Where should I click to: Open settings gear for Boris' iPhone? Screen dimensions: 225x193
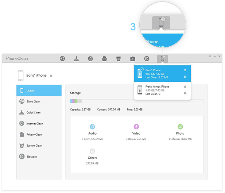[x=185, y=77]
